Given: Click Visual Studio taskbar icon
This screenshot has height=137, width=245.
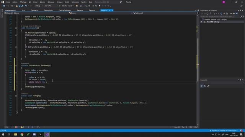Looking at the screenshot, I should click(x=47, y=134).
